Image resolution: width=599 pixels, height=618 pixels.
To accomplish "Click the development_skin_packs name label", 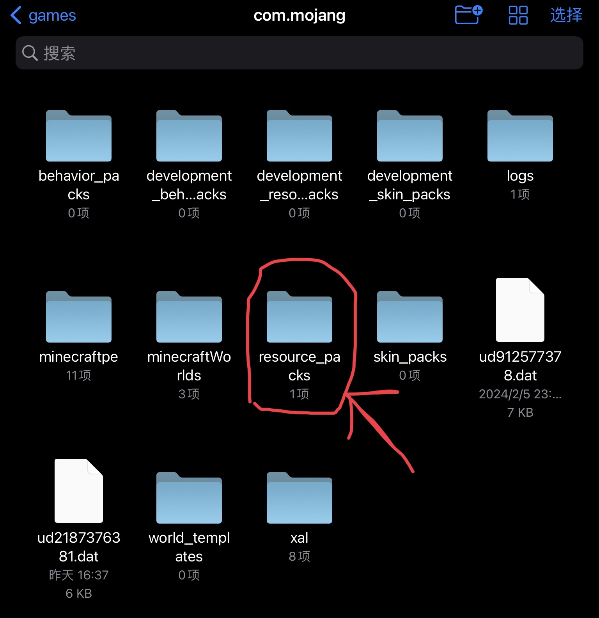I will pos(410,185).
